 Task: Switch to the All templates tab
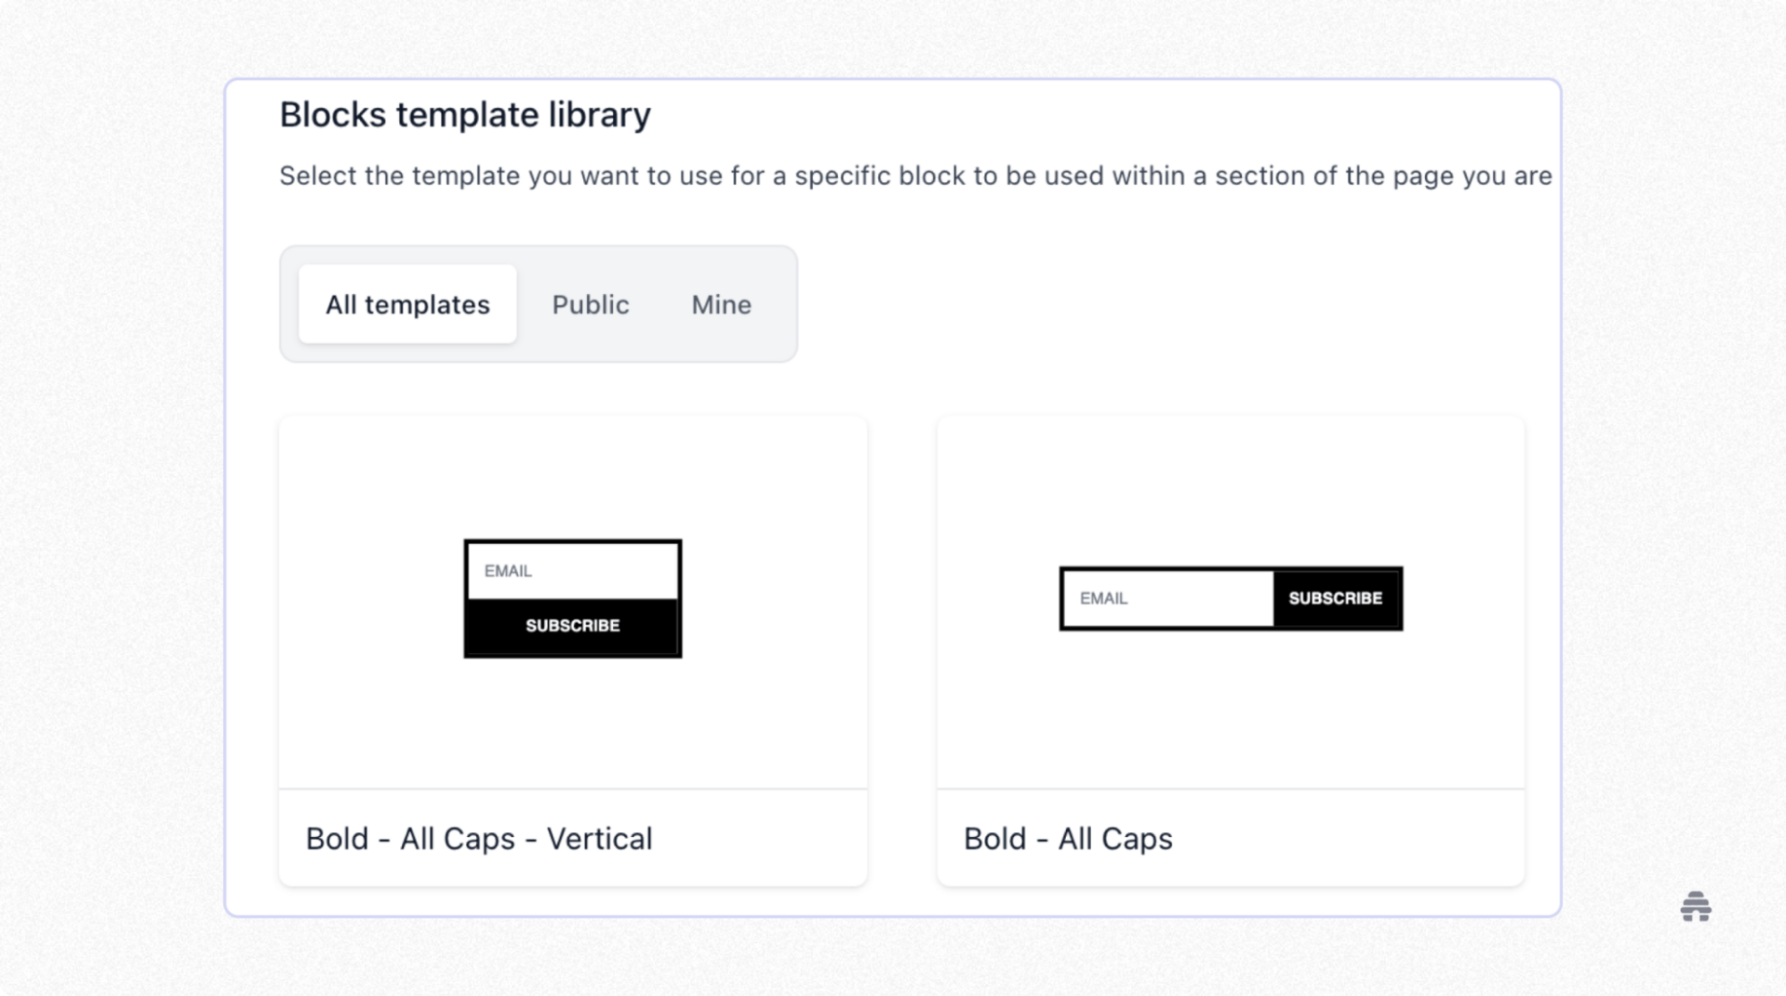click(407, 304)
